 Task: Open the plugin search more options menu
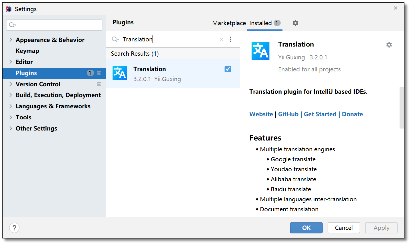[230, 39]
